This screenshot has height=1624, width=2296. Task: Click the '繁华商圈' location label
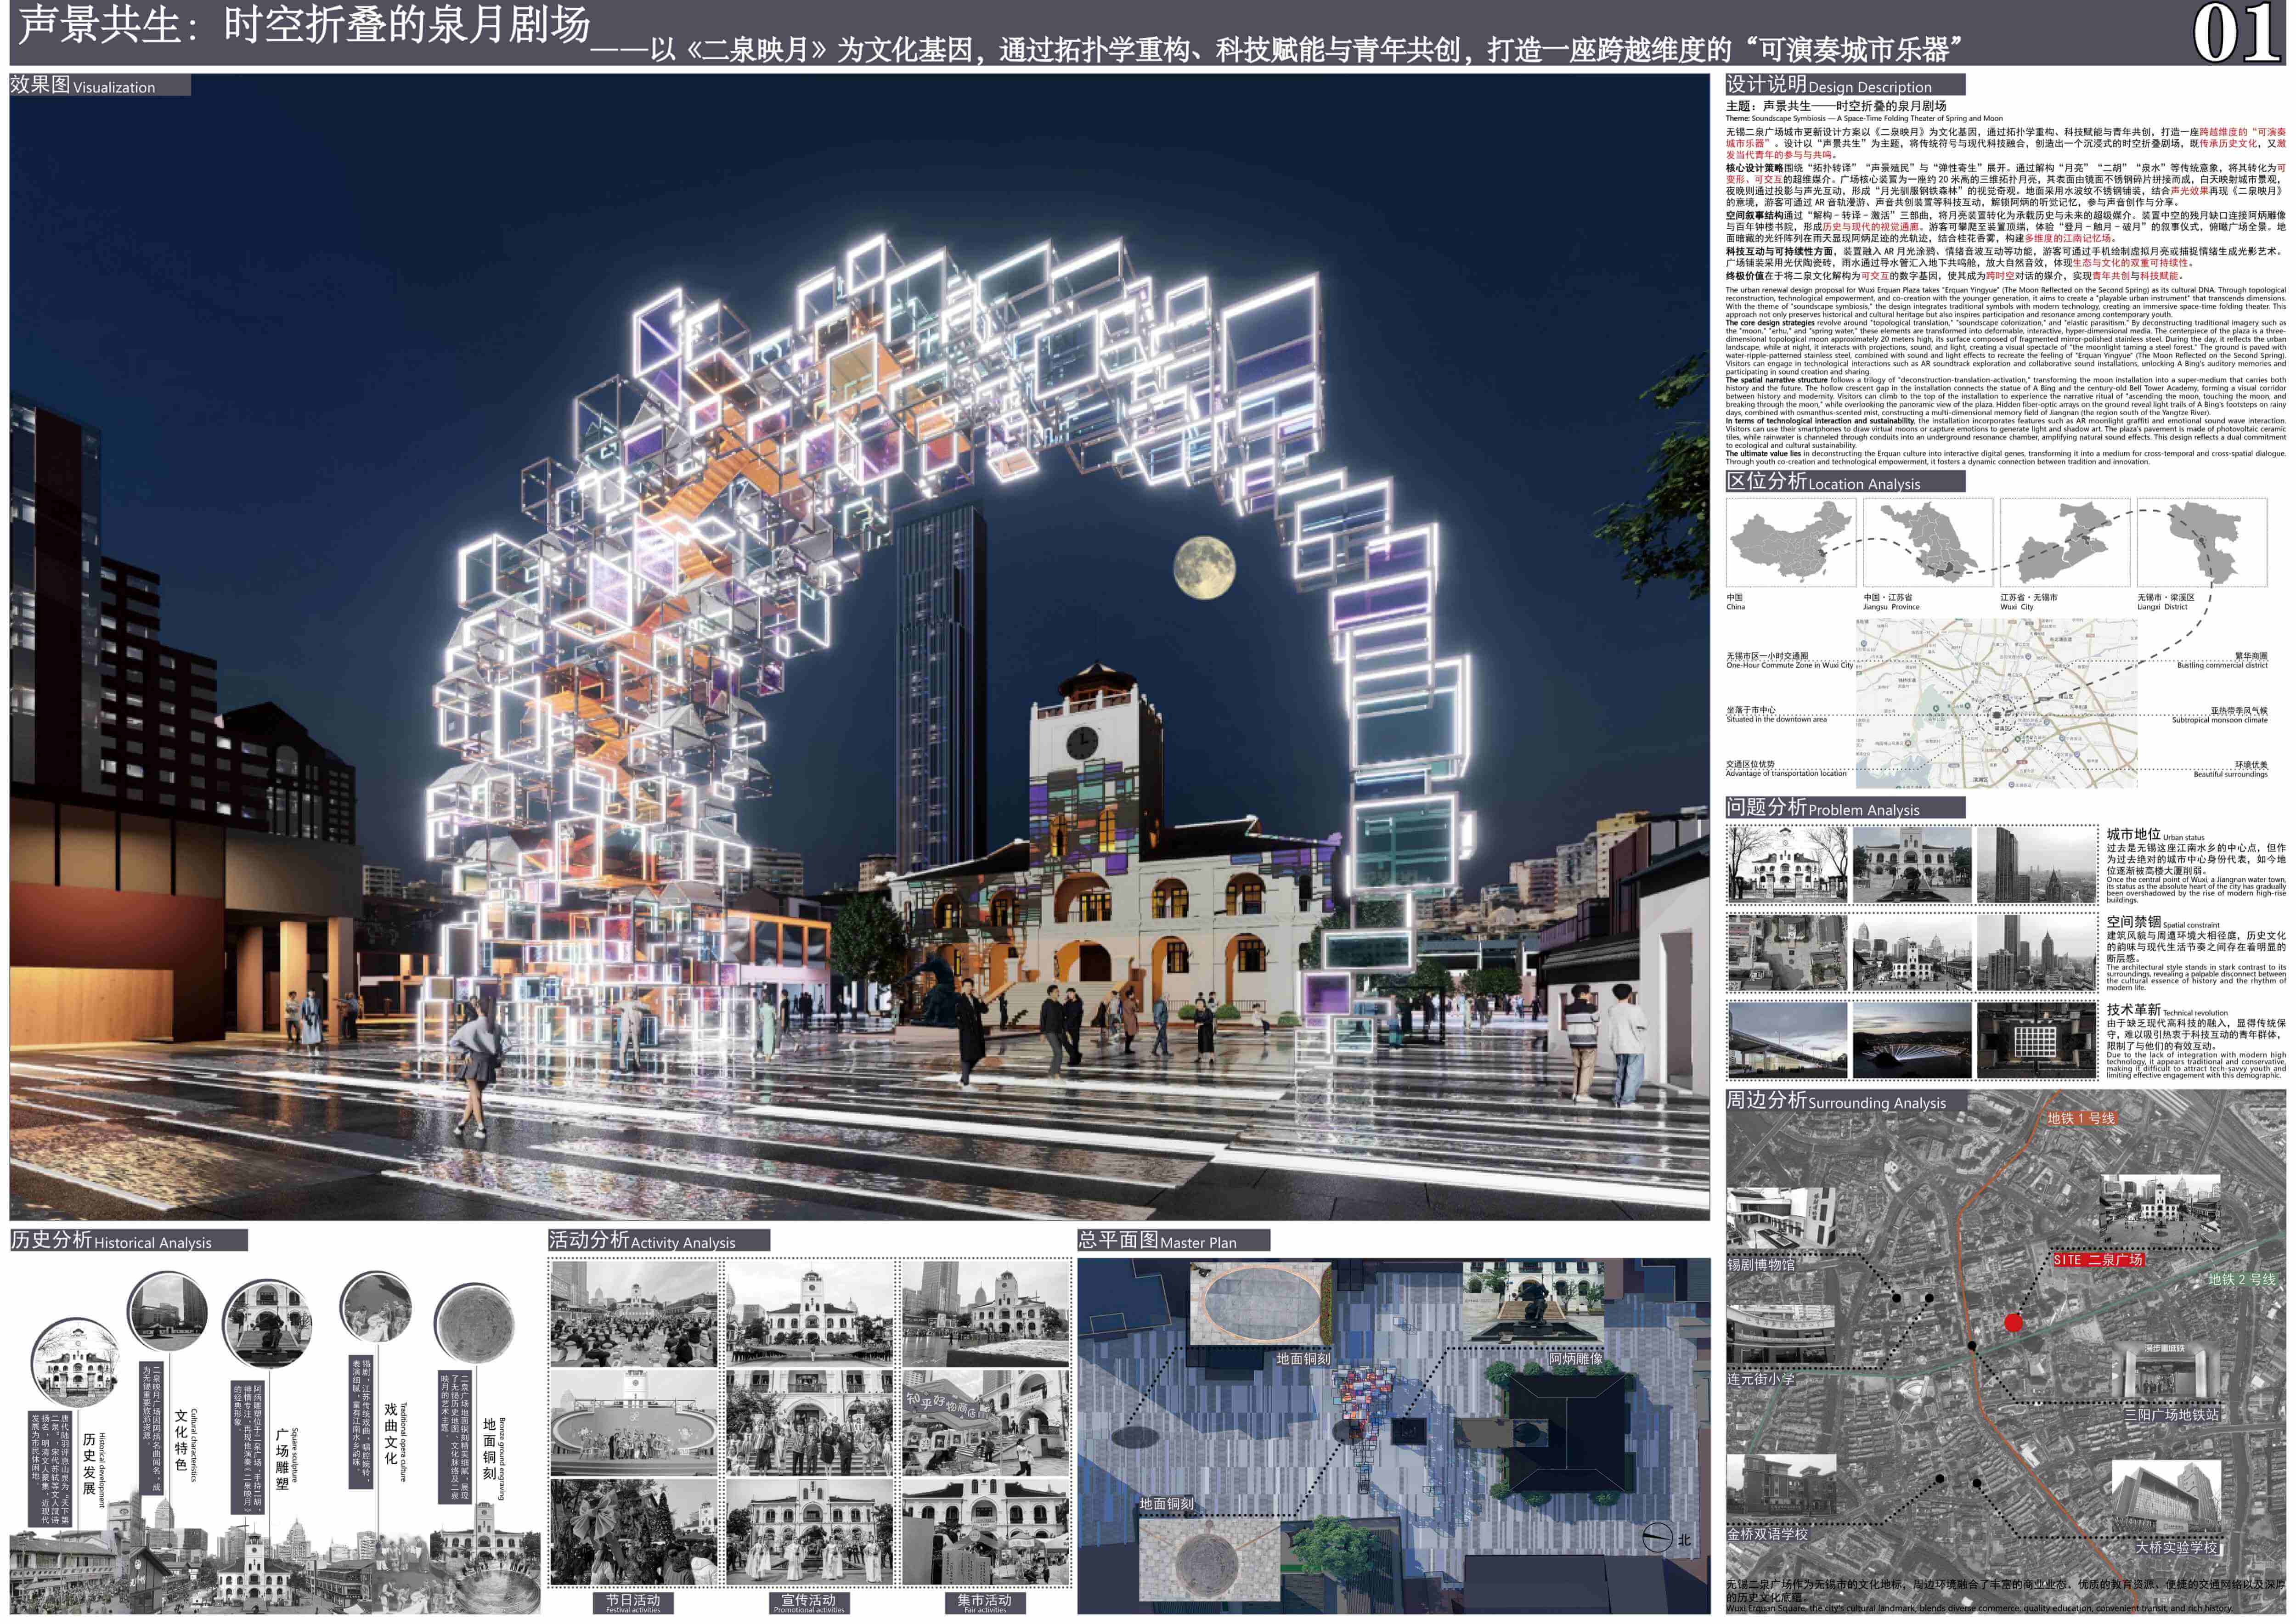(2251, 656)
